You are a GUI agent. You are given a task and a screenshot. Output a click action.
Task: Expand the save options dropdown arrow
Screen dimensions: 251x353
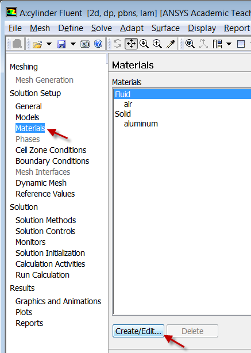pyautogui.click(x=73, y=44)
